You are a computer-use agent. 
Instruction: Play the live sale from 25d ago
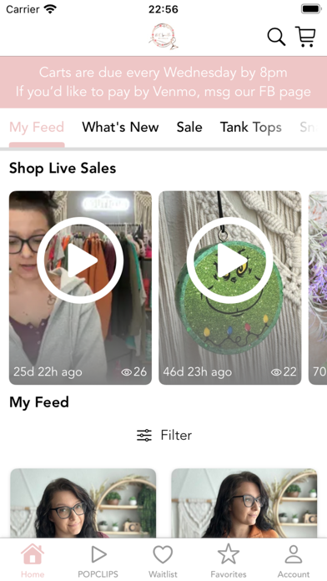pyautogui.click(x=80, y=260)
